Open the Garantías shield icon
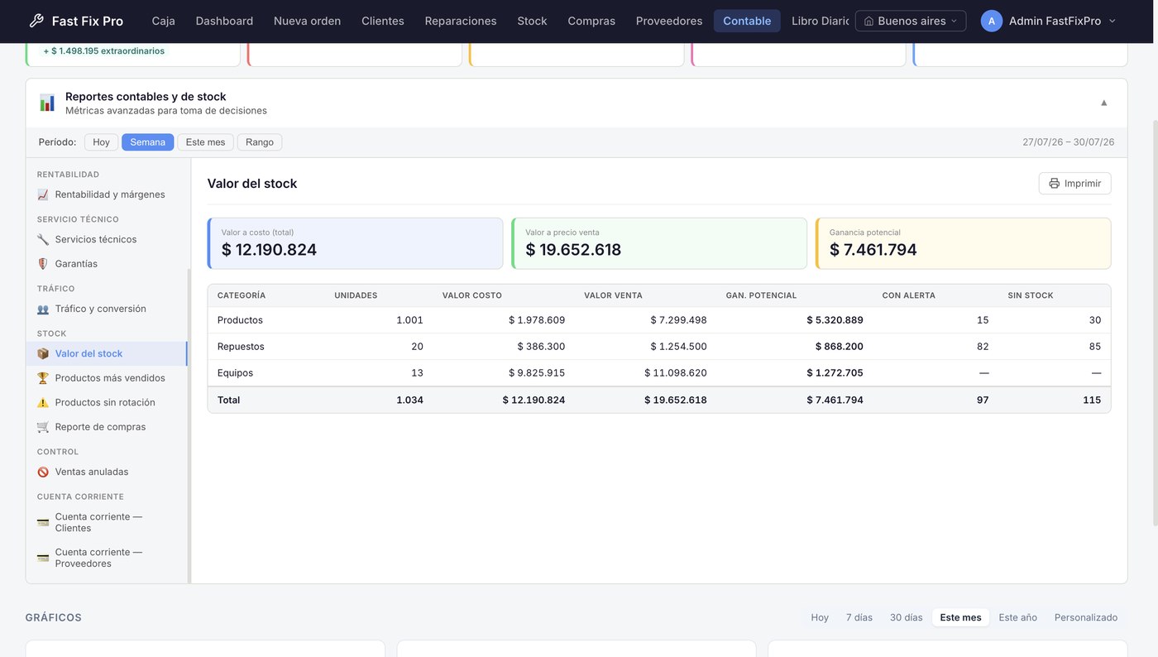The height and width of the screenshot is (657, 1158). click(x=43, y=264)
